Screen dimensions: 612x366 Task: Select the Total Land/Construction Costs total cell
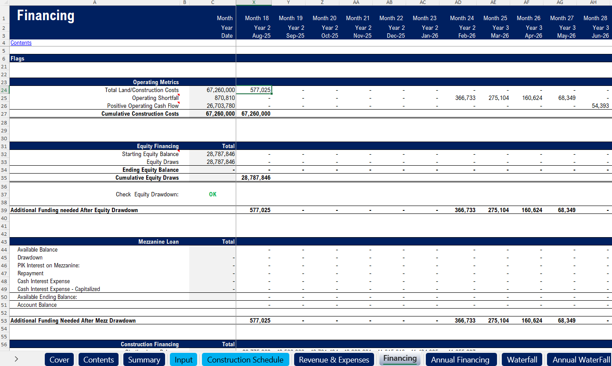pyautogui.click(x=213, y=90)
